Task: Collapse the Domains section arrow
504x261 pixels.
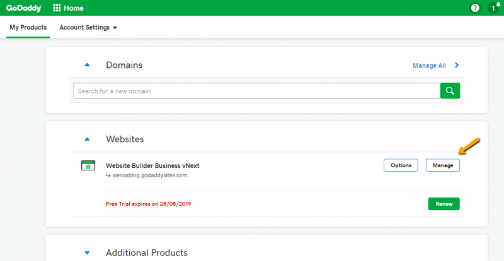Action: pyautogui.click(x=87, y=65)
